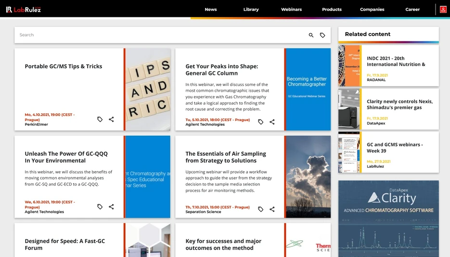Navigate to Companies section
450x257 pixels.
[x=372, y=10]
